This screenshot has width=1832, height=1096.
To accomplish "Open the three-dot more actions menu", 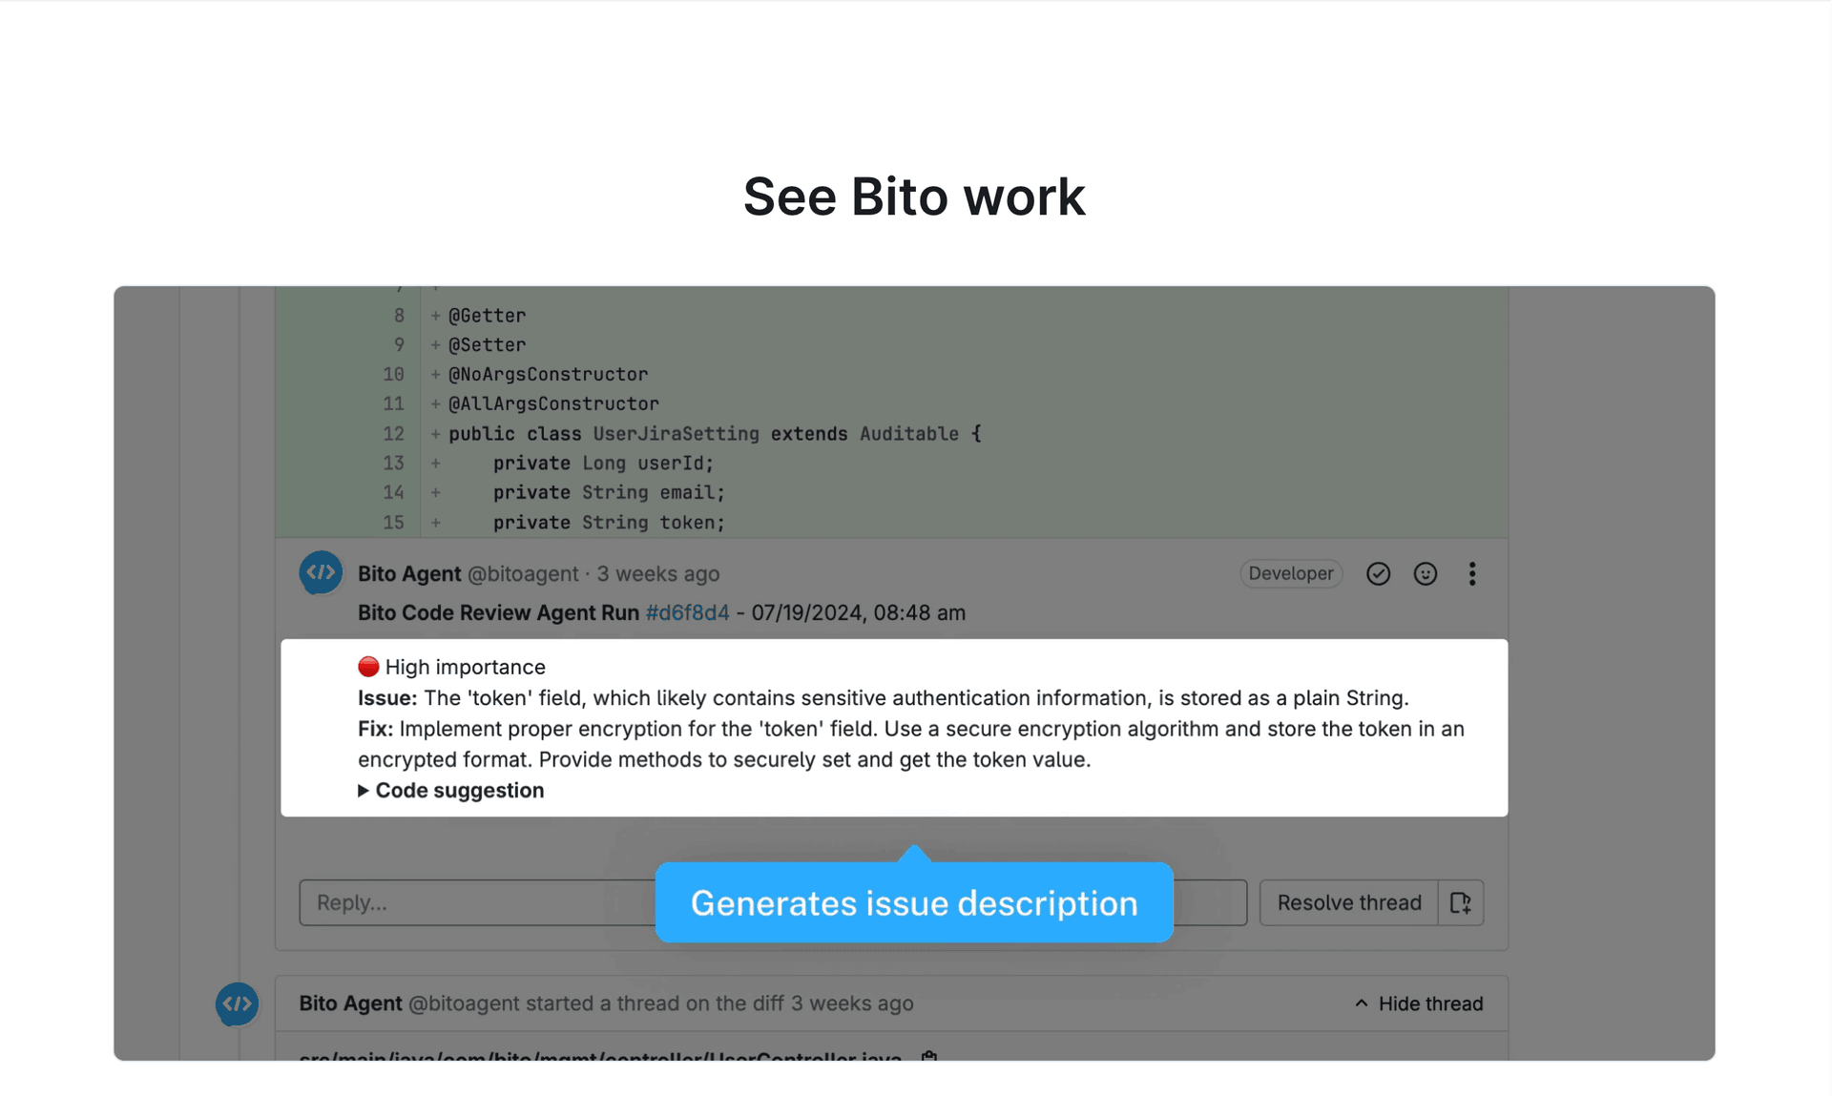I will coord(1472,573).
